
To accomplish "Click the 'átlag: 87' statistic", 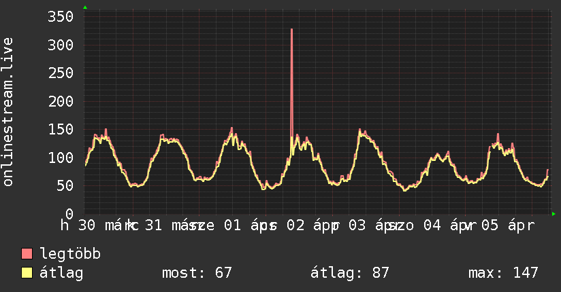I will pyautogui.click(x=349, y=273).
